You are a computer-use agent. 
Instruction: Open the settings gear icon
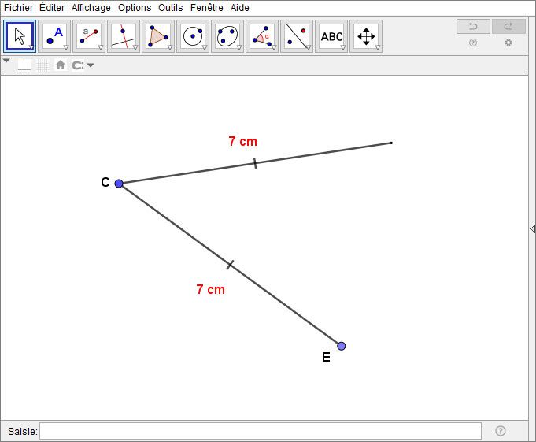[508, 43]
